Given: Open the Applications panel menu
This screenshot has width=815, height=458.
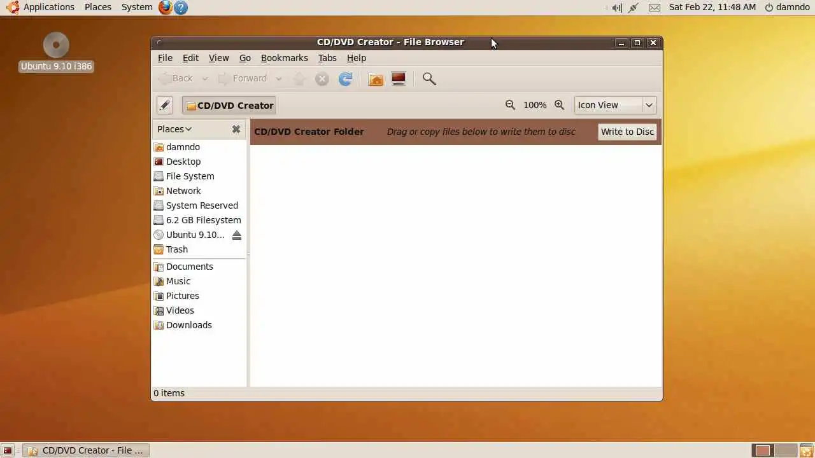Looking at the screenshot, I should pos(41,7).
